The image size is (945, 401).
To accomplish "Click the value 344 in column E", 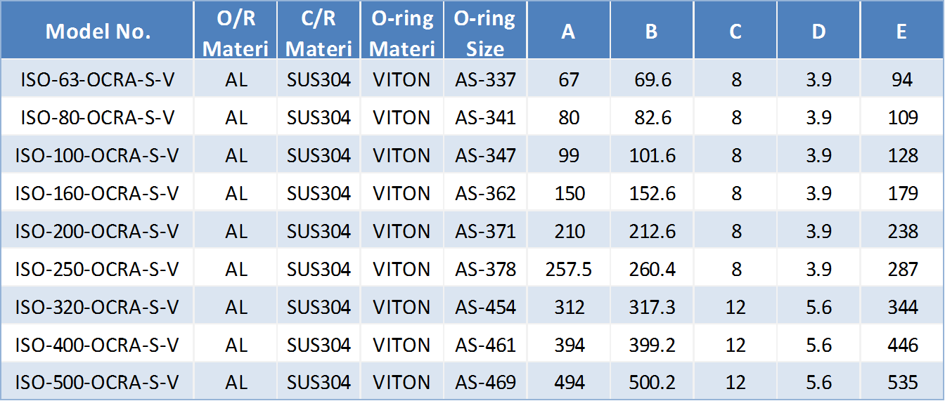I will 902,306.
